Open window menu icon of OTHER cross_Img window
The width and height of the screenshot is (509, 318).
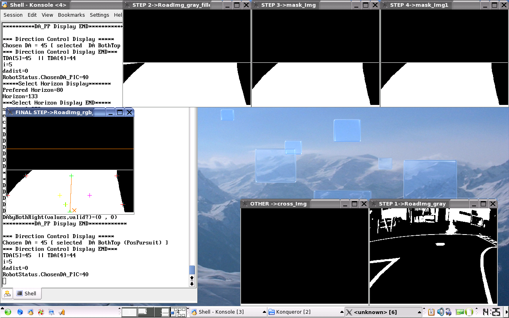point(245,204)
